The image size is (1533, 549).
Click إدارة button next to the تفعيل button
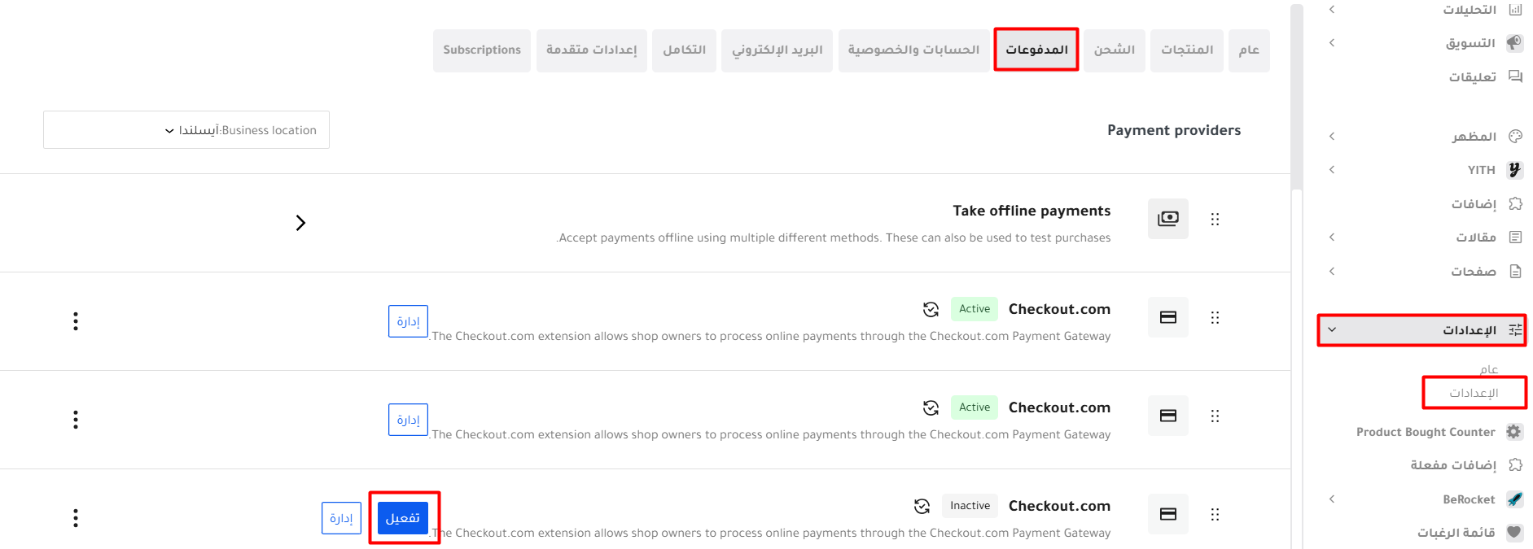click(341, 518)
